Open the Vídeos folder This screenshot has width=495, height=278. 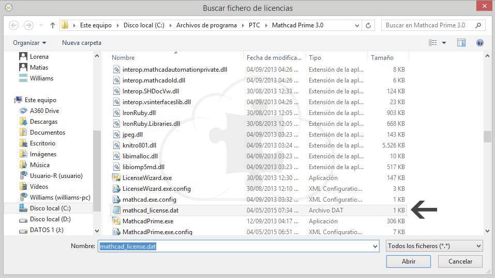point(34,187)
